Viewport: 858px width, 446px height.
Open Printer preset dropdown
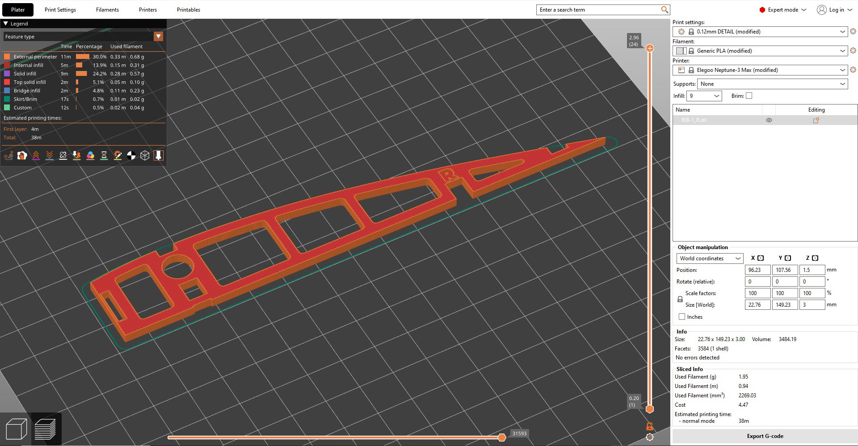click(760, 70)
